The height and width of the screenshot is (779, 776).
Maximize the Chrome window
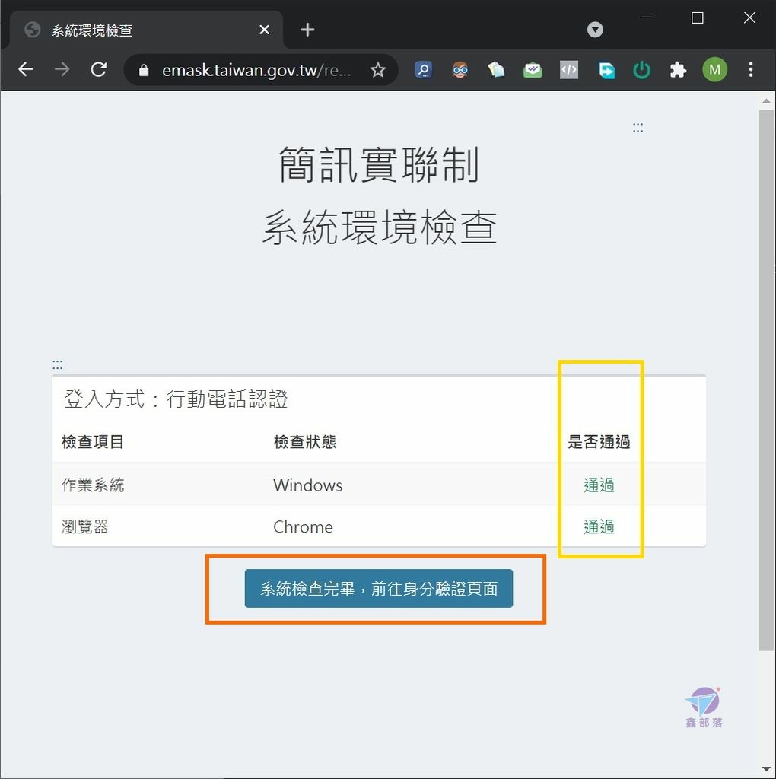click(x=698, y=18)
